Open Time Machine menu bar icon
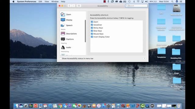This screenshot has width=195, height=109. coord(129,2)
